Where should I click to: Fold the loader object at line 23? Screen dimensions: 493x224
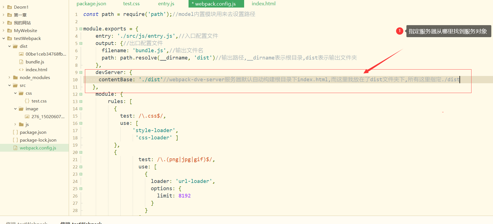point(81,174)
